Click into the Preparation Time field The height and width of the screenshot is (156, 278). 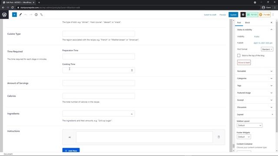click(x=99, y=56)
